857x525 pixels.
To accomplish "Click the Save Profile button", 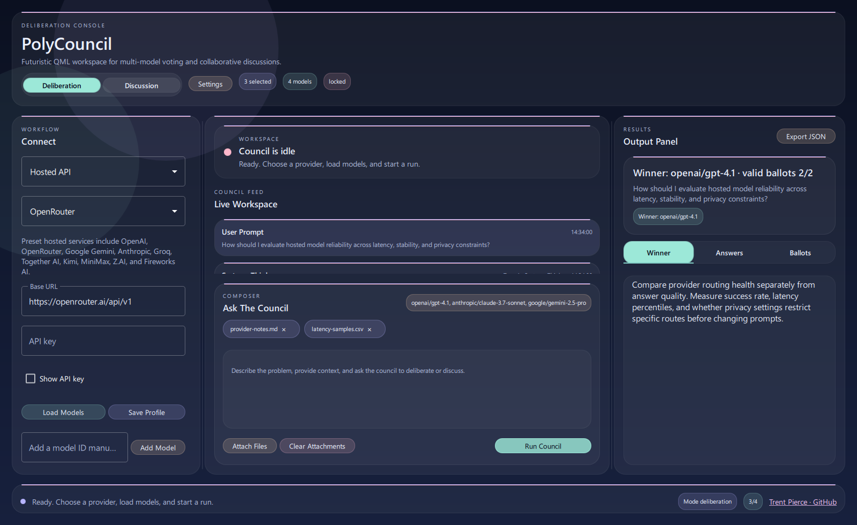I will pyautogui.click(x=147, y=412).
